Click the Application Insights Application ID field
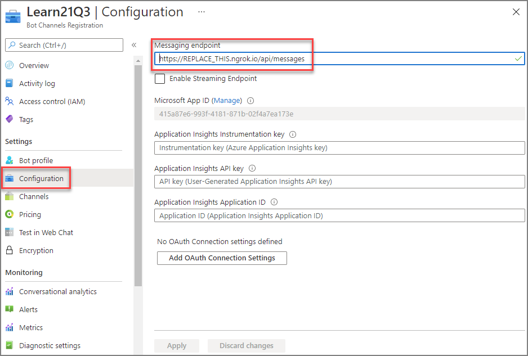This screenshot has height=356, width=528. click(x=339, y=215)
